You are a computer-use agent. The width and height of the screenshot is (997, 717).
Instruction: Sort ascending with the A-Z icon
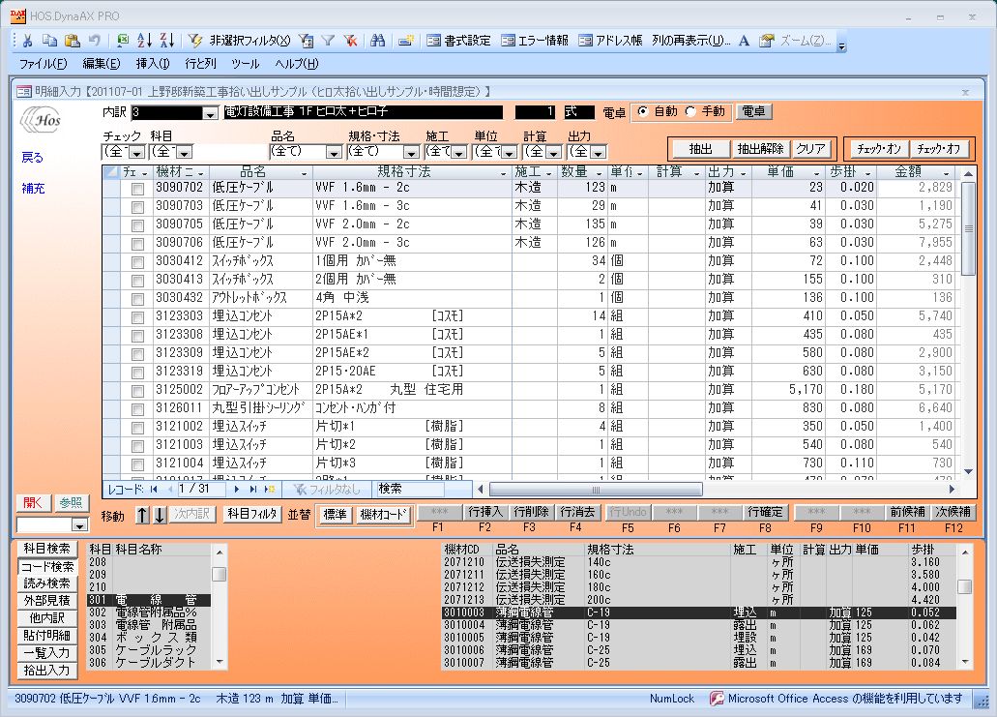coord(145,41)
